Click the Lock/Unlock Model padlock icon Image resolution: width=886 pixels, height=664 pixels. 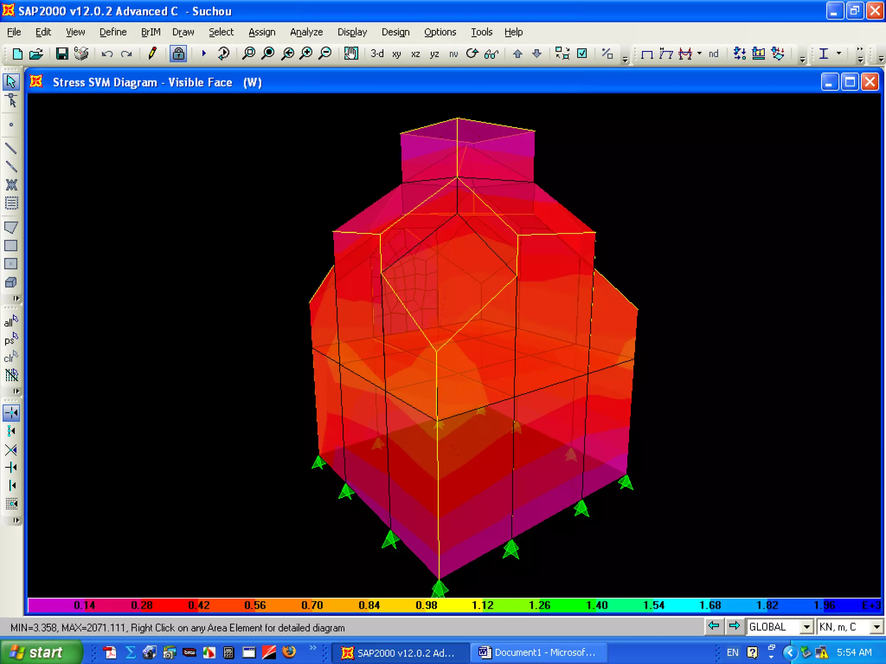[178, 54]
